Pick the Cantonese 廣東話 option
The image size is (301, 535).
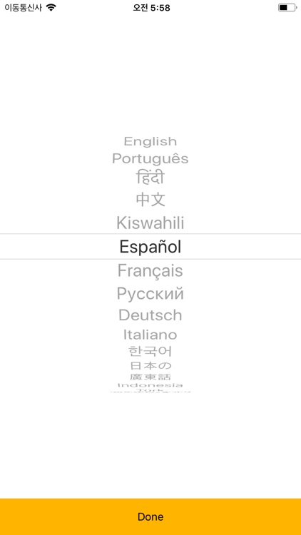[150, 377]
